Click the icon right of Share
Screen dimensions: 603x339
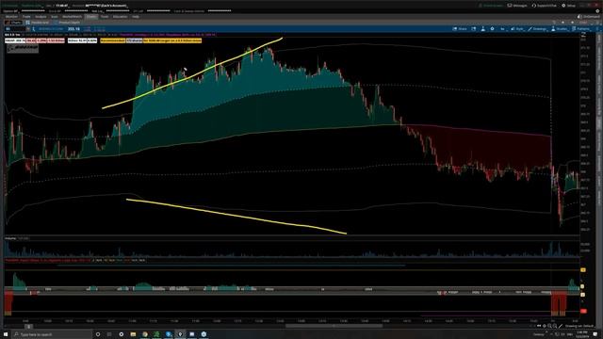(474, 29)
